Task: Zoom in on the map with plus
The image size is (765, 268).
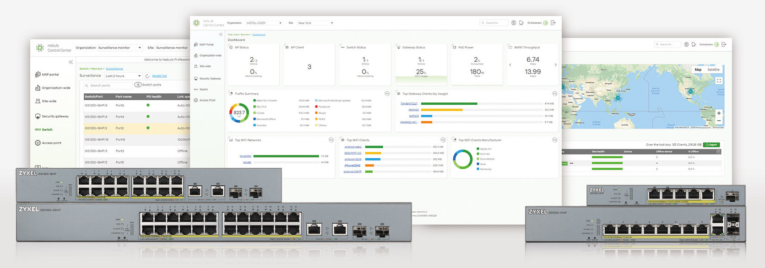Action: click(719, 113)
